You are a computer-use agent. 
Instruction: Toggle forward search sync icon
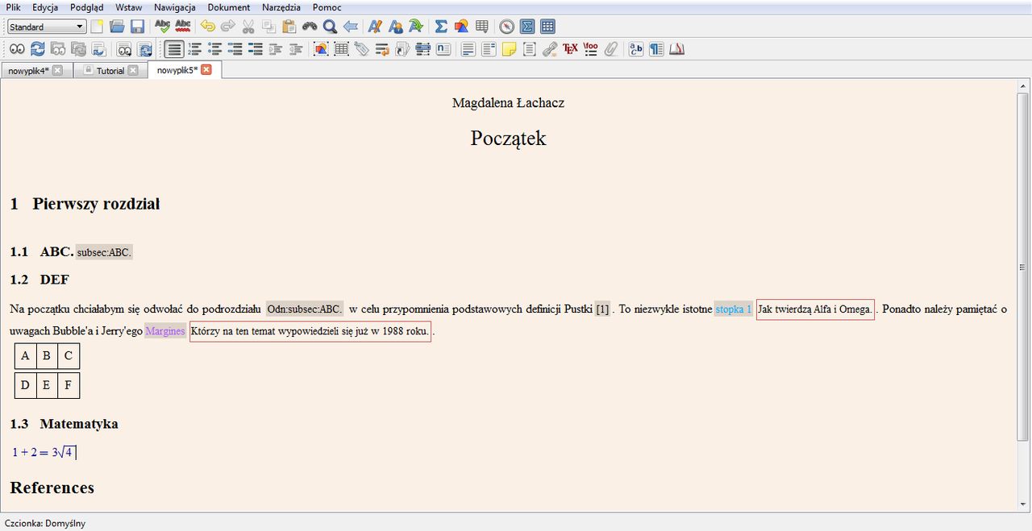(98, 49)
